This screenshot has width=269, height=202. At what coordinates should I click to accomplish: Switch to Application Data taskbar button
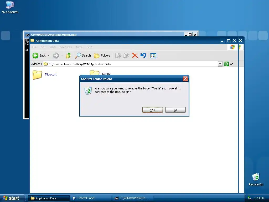pos(49,198)
